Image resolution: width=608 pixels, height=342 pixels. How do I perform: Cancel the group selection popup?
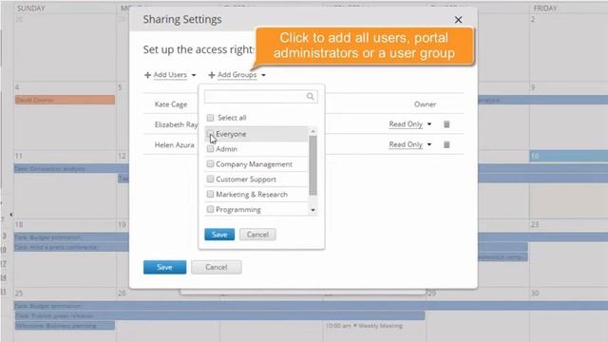[x=257, y=235]
